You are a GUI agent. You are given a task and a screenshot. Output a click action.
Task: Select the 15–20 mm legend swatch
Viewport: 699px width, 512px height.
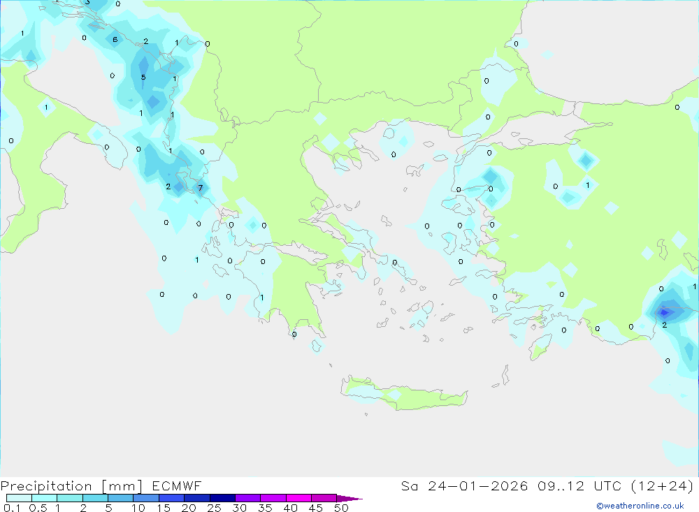(172, 498)
